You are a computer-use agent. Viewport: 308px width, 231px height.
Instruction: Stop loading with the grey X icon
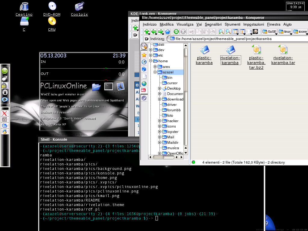click(x=183, y=32)
